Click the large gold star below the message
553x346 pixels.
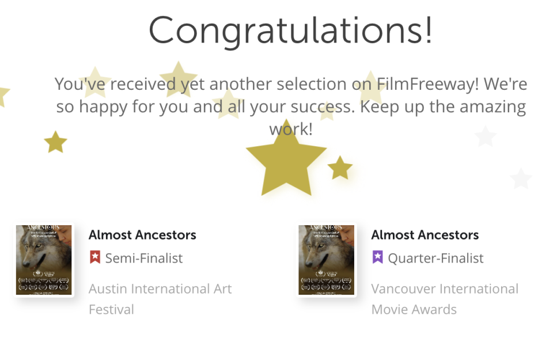pyautogui.click(x=286, y=163)
